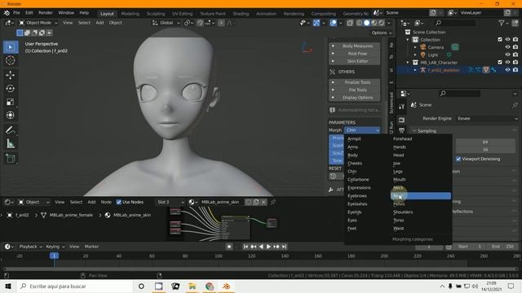Uncheck MB_LAB_Character exclude checkbox
This screenshot has height=293, width=522.
point(500,62)
